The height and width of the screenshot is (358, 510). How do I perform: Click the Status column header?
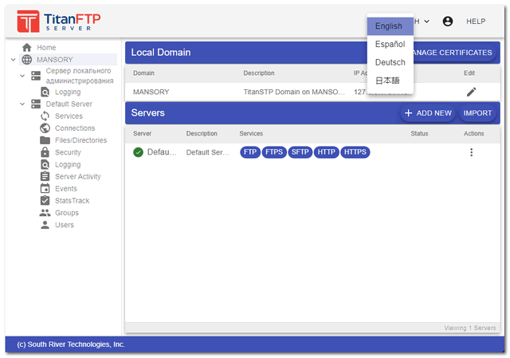pyautogui.click(x=419, y=133)
